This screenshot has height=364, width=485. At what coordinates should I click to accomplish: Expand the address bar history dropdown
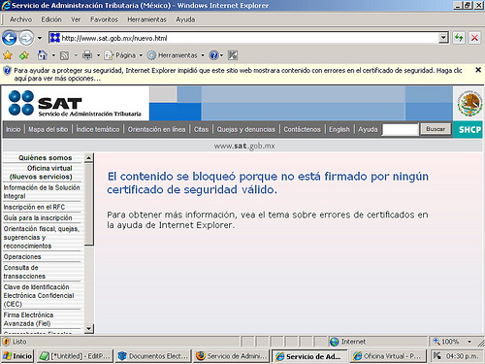444,38
